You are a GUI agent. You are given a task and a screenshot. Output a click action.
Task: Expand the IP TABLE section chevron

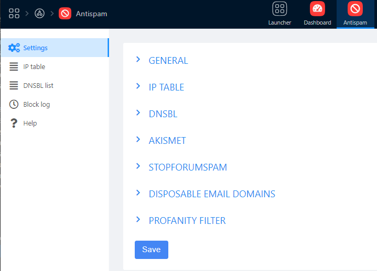(x=138, y=86)
